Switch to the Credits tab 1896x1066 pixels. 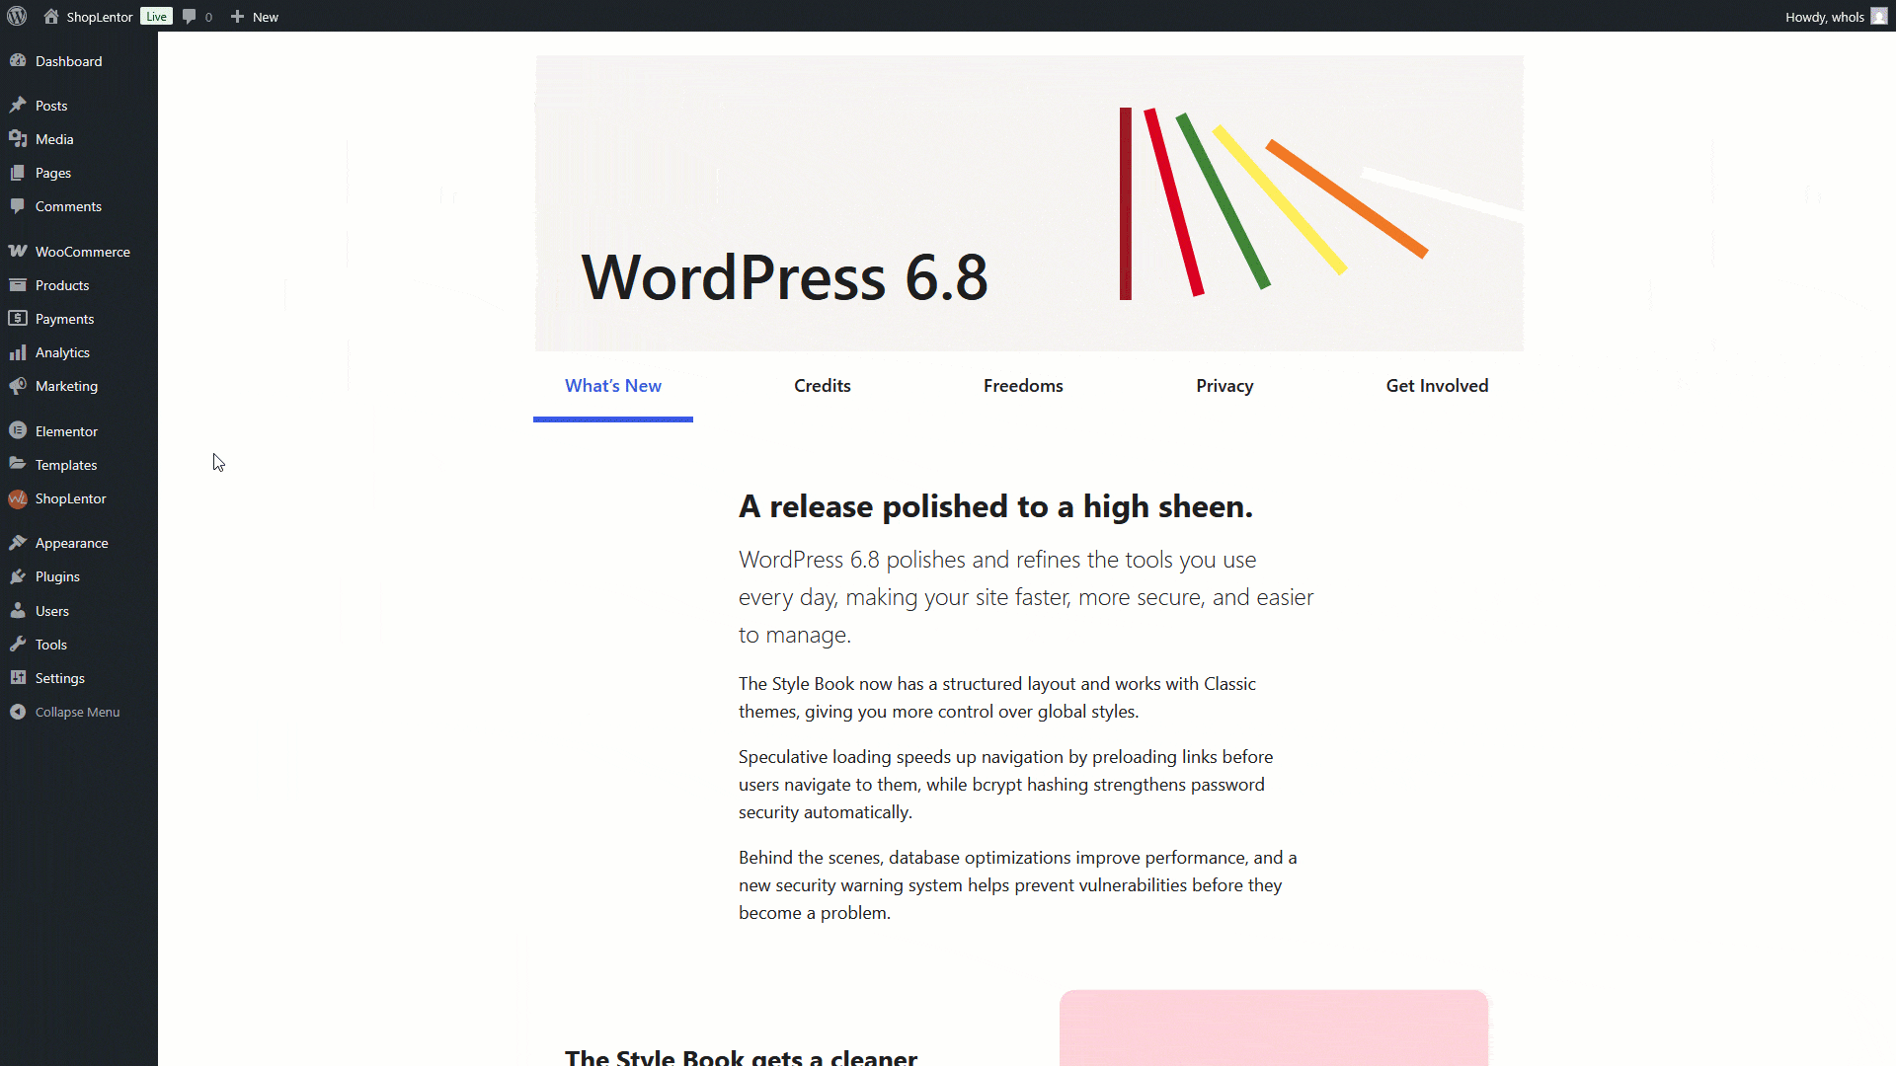point(823,386)
